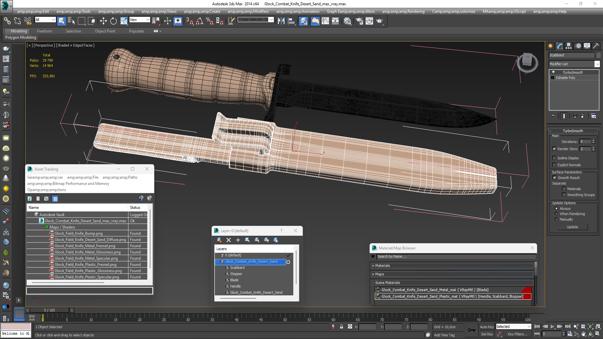Click the Select and Link tool
The width and height of the screenshot is (603, 339).
7,21
